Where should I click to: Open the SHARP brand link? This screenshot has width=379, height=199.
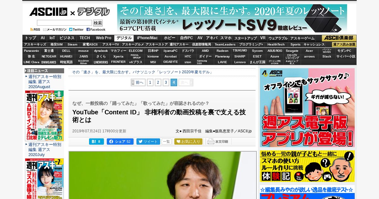240,57
